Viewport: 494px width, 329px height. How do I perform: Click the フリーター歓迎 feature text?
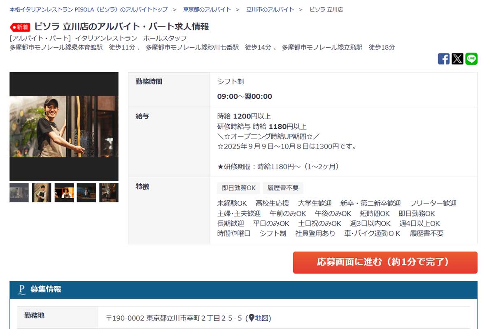click(433, 203)
